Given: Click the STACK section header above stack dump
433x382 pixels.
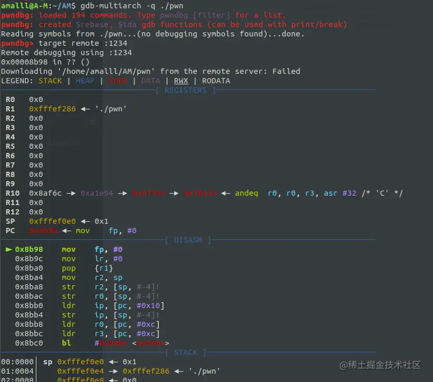Looking at the screenshot, I should click(186, 352).
